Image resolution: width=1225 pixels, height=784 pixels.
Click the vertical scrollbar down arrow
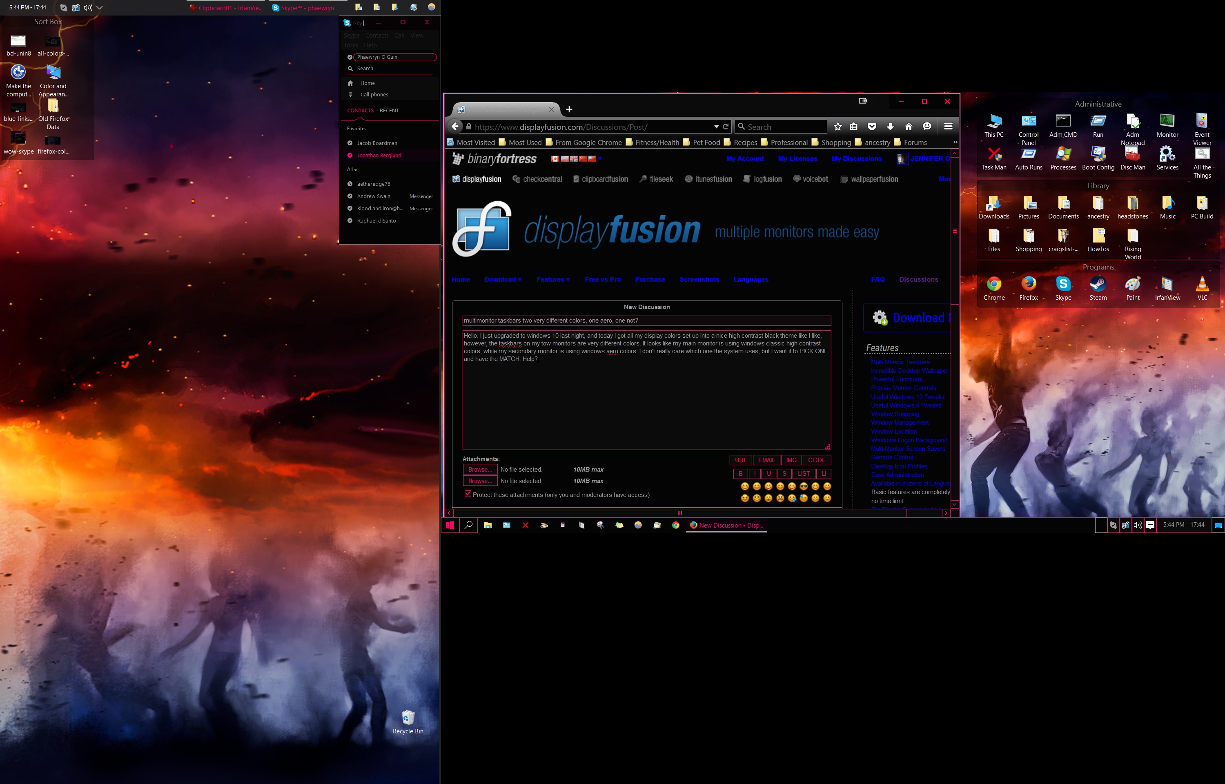(x=954, y=504)
